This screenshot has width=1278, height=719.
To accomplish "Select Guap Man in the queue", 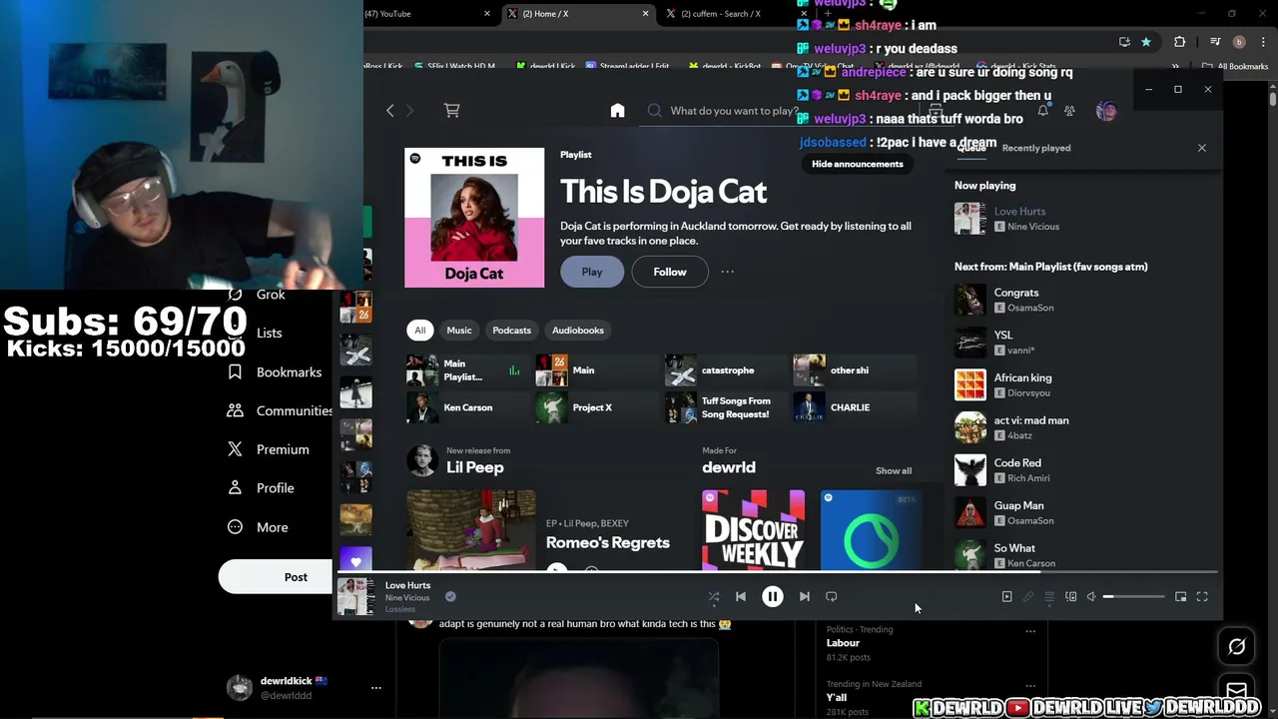I will pos(1083,513).
